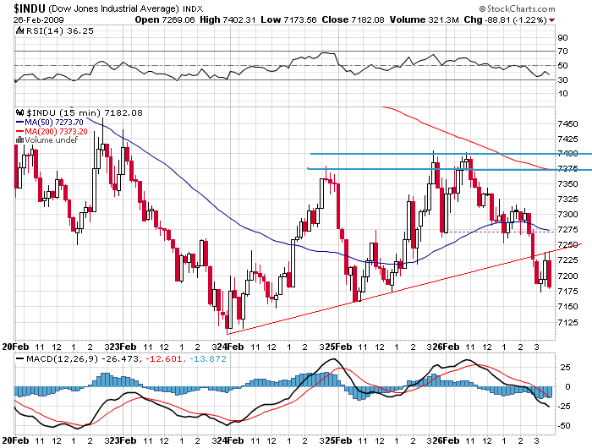Click the candlestick icon beside $INDU legend

point(19,112)
